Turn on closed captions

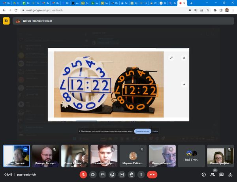(103, 174)
